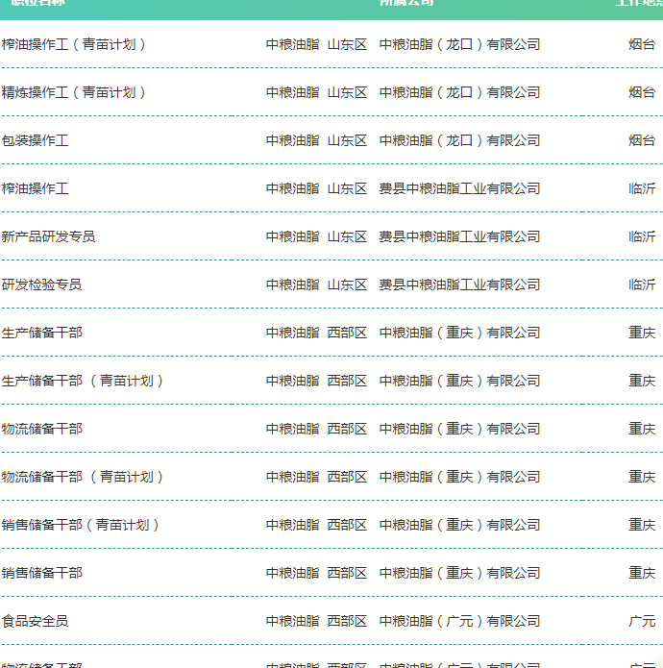
Task: Open the 新产品研发专员 job listing
Action: click(48, 236)
